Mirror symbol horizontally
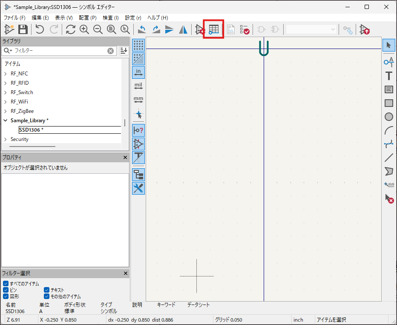The height and width of the screenshot is (325, 397). click(183, 29)
